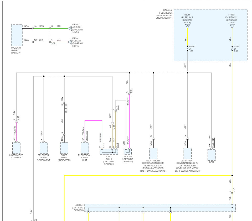Click the C-47 connector label
The width and height of the screenshot is (252, 221).
[104, 145]
